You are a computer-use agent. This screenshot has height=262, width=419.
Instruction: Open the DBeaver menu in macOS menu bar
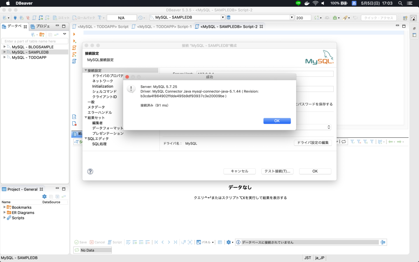click(24, 3)
